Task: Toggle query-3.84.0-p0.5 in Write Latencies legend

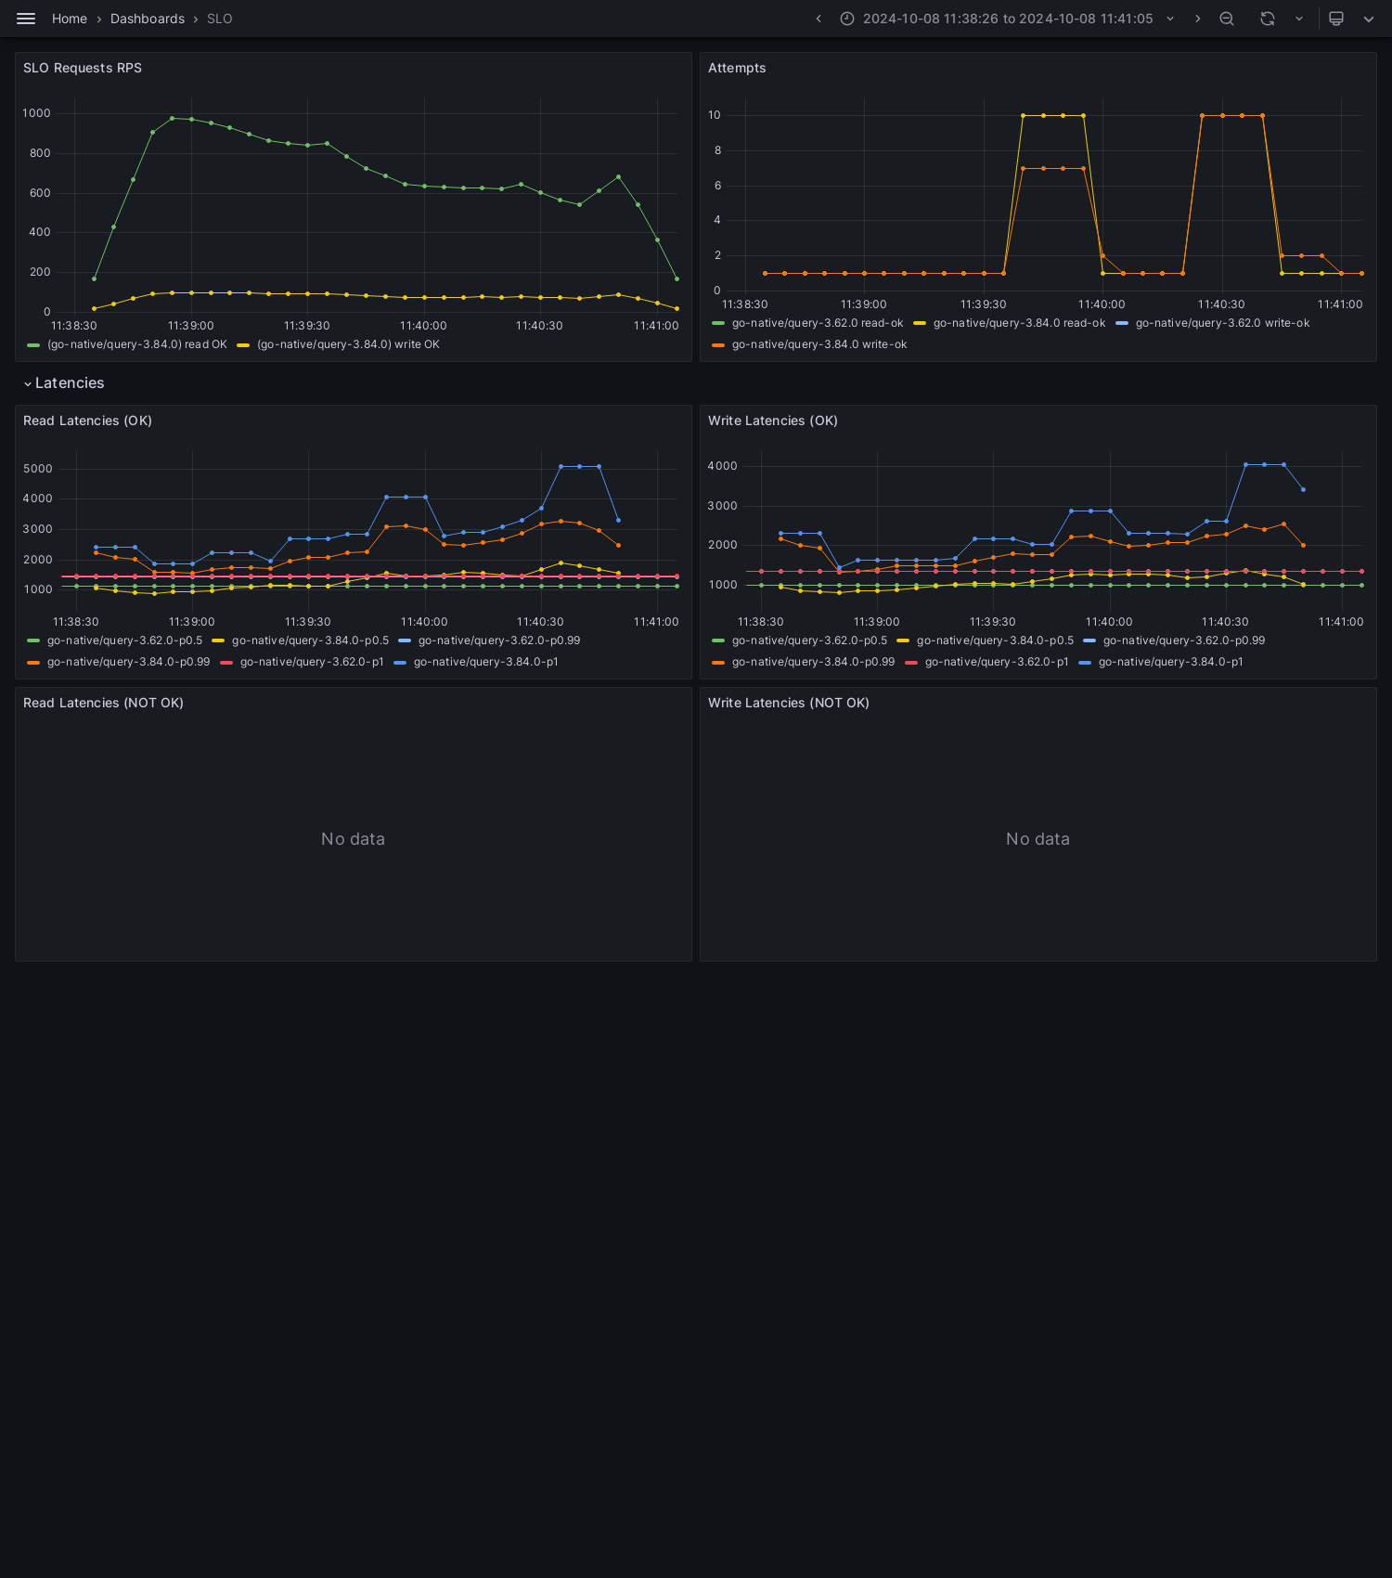Action: click(x=995, y=640)
